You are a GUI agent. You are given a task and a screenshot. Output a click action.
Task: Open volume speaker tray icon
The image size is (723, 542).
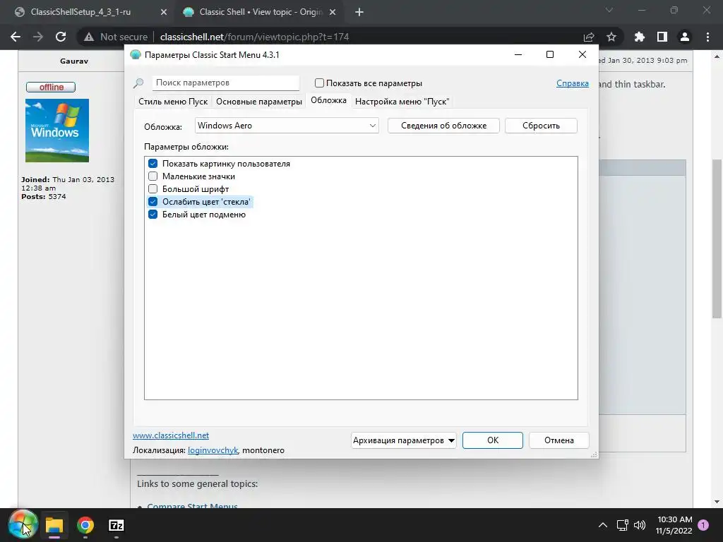[640, 525]
